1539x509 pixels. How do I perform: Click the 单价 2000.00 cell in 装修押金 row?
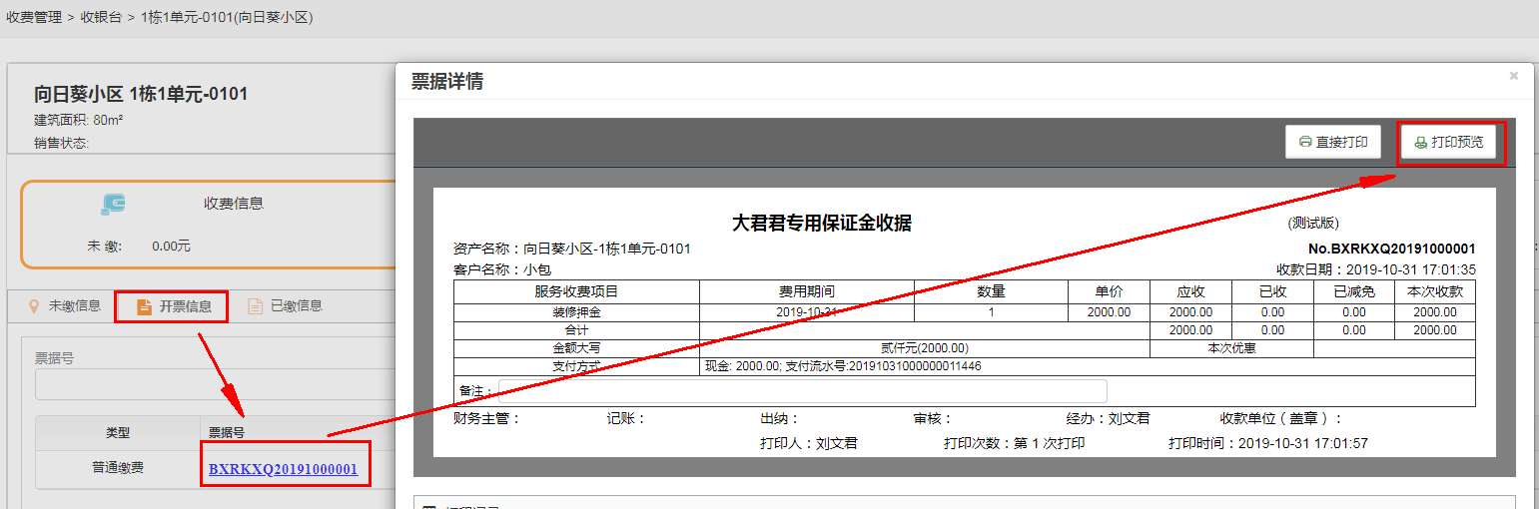[x=1109, y=312]
